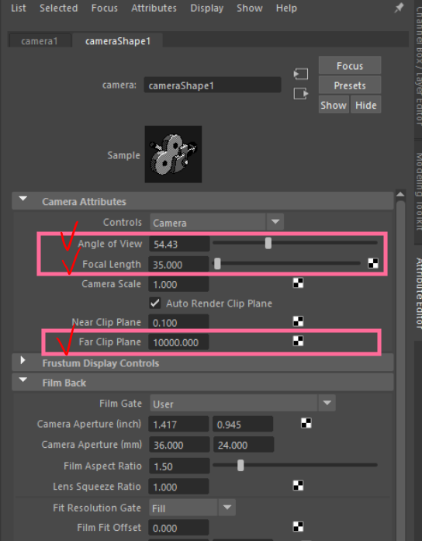Toggle the Auto Render Clip Plane checkbox
The image size is (422, 541).
click(155, 303)
